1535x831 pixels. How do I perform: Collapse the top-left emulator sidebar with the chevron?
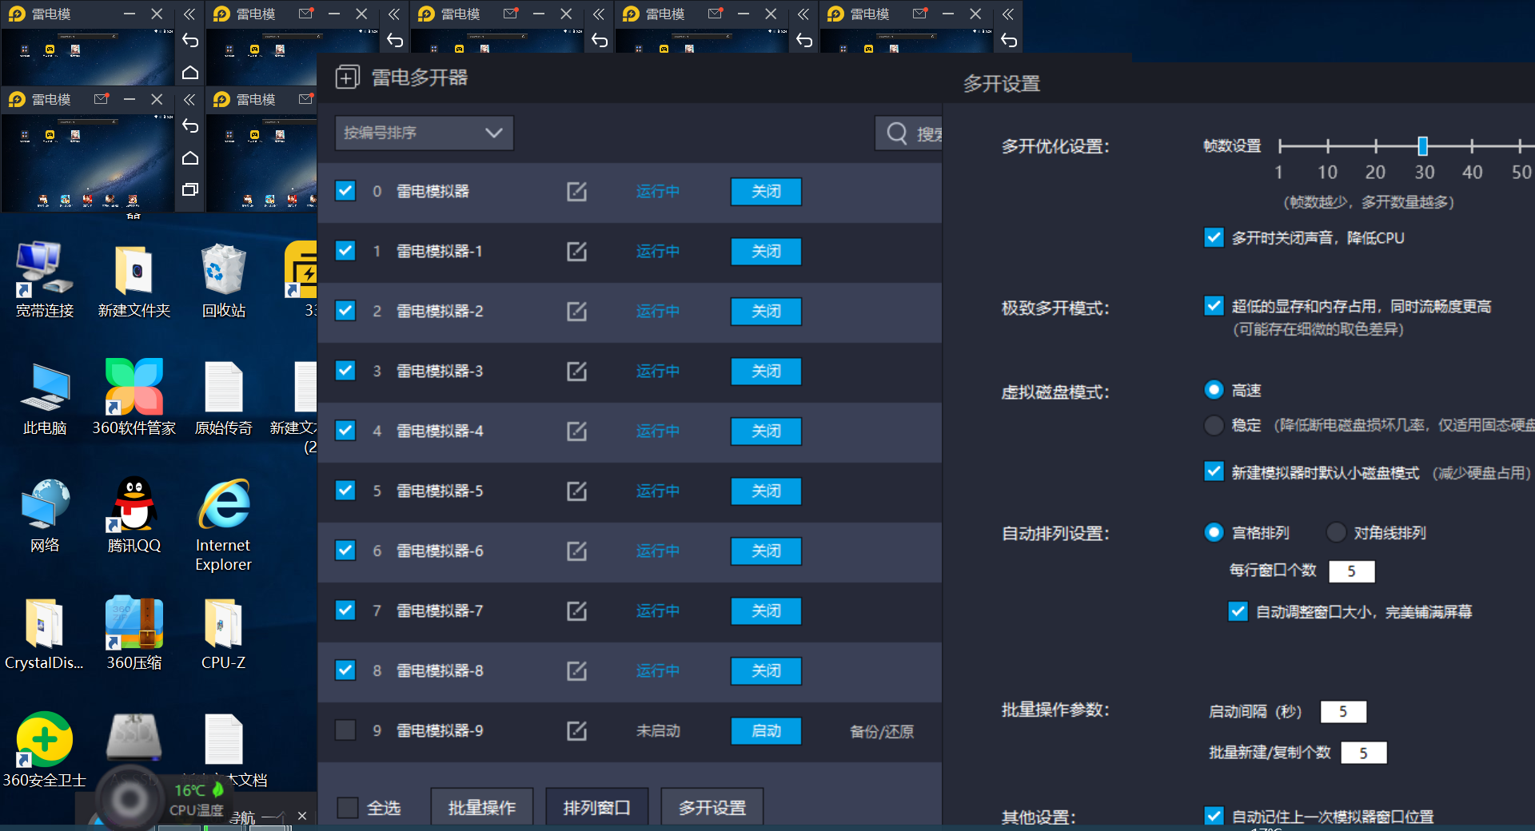pos(189,14)
